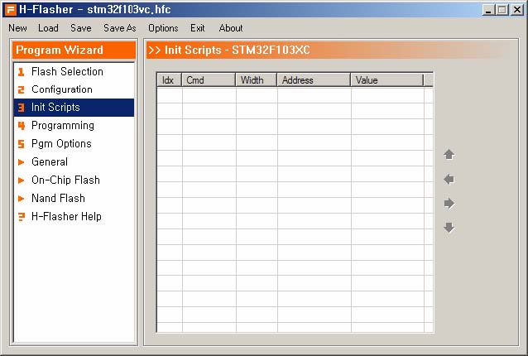Click the Save menu item
This screenshot has width=528, height=356.
(x=81, y=28)
